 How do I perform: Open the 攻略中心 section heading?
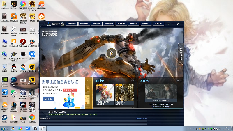click(x=145, y=81)
